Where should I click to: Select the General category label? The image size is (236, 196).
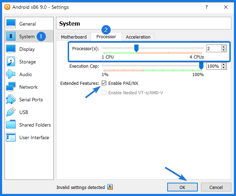click(x=27, y=24)
